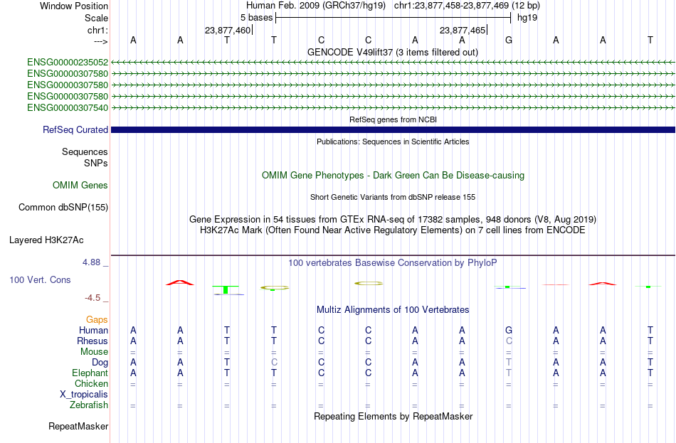Click the G base in the Human alignment row
Viewport: 676px width, 443px height.
[x=509, y=331]
